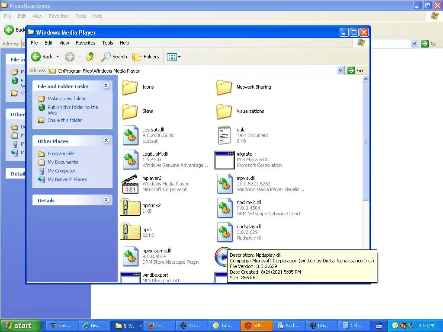Click the keyboard icon beside the system tray

[379, 326]
